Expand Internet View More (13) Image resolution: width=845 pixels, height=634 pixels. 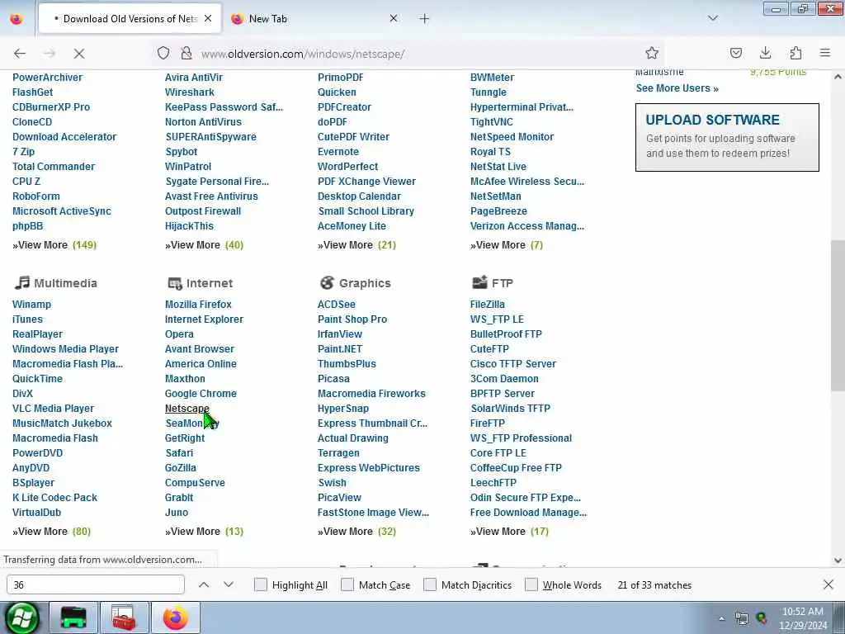click(x=205, y=532)
